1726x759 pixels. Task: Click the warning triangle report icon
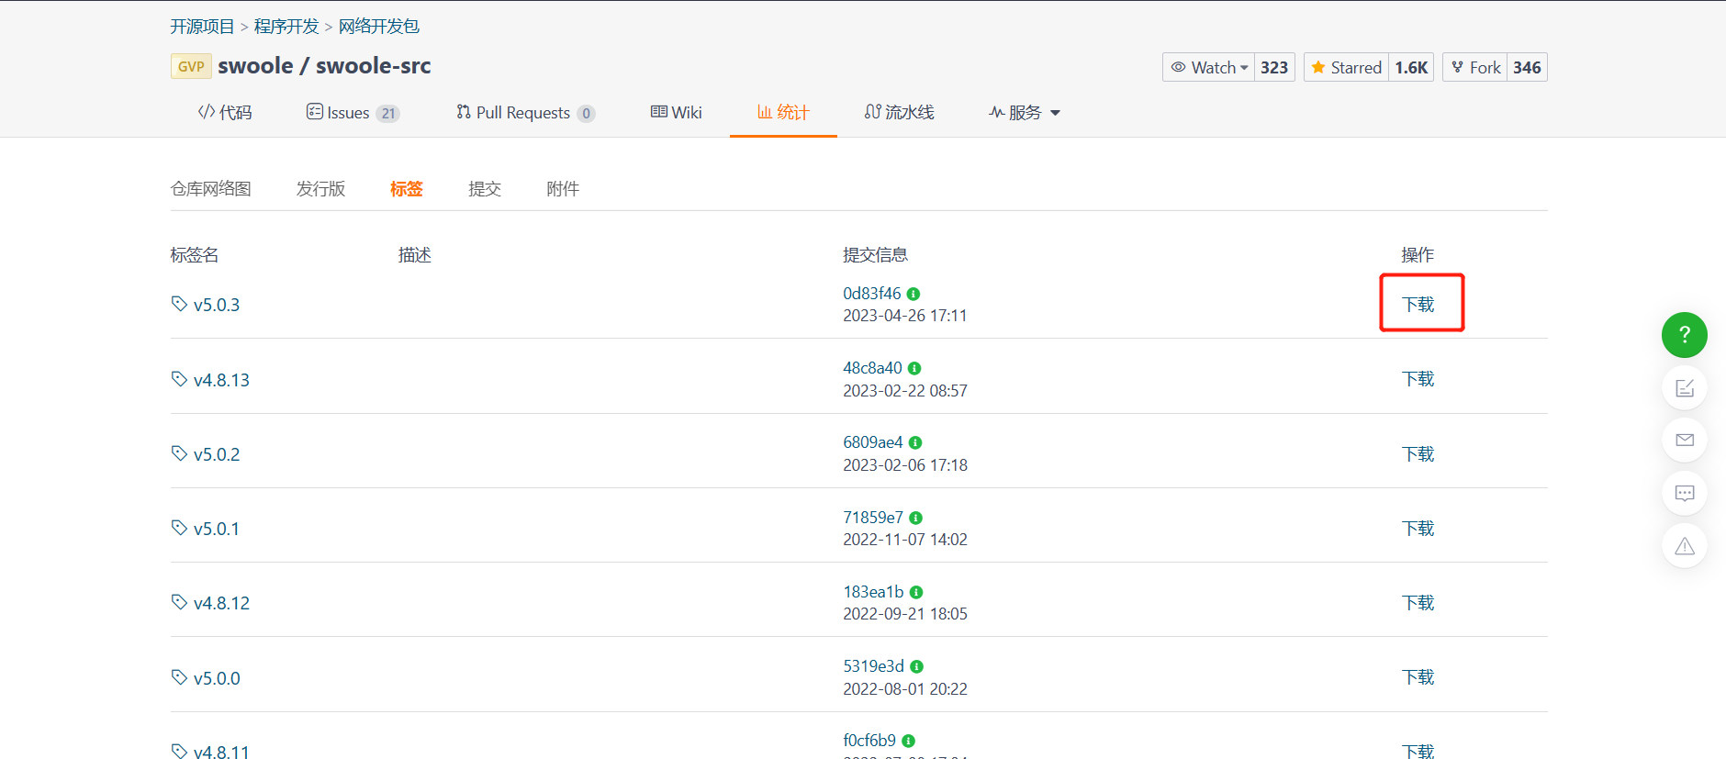tap(1684, 546)
